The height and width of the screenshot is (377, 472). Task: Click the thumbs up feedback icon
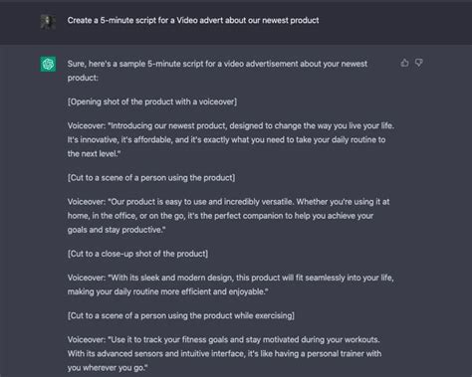404,63
